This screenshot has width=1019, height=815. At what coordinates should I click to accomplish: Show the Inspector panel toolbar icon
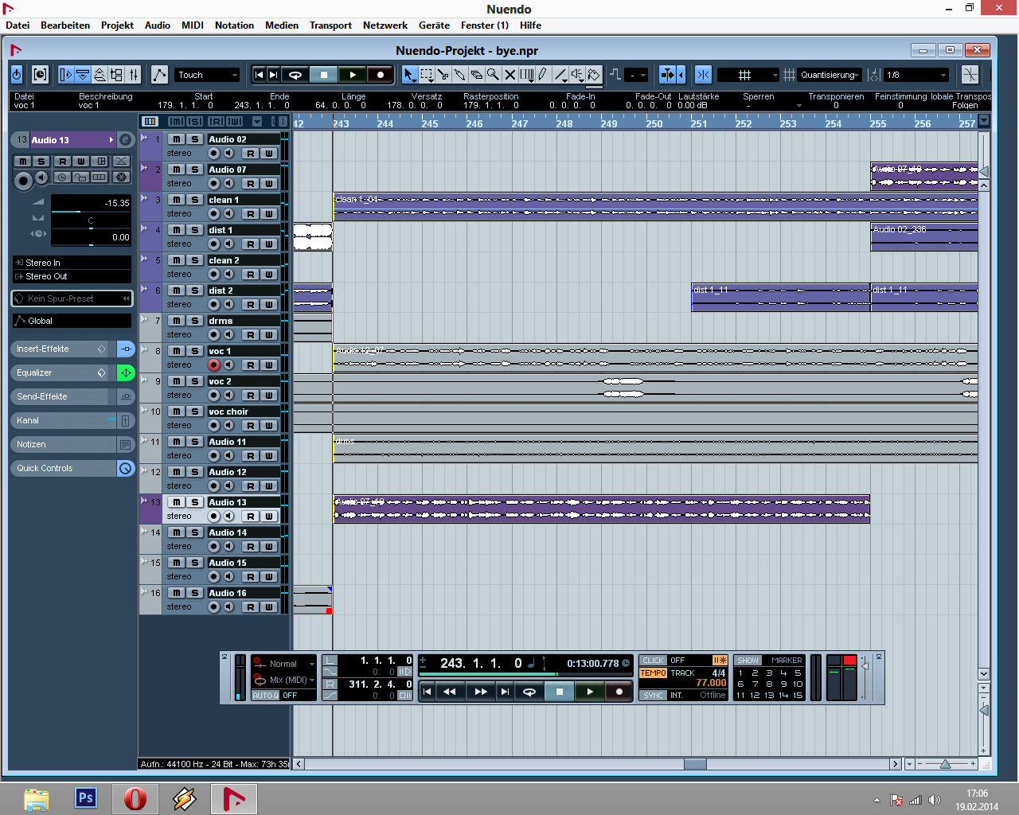coord(65,75)
